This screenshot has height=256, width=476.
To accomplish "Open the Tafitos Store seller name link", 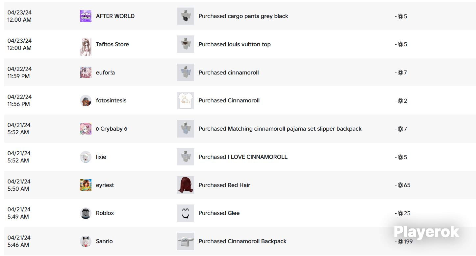I will (112, 44).
